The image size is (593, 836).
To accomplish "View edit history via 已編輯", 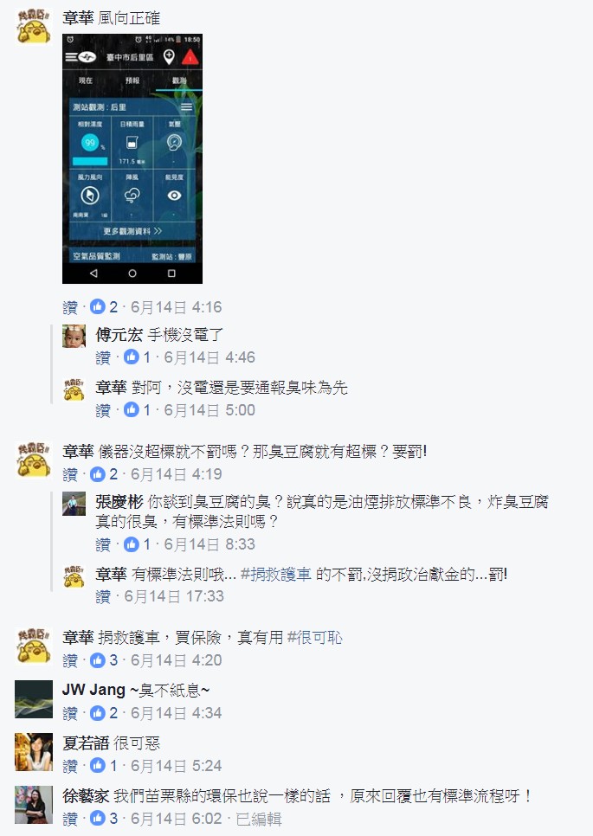I will click(259, 819).
